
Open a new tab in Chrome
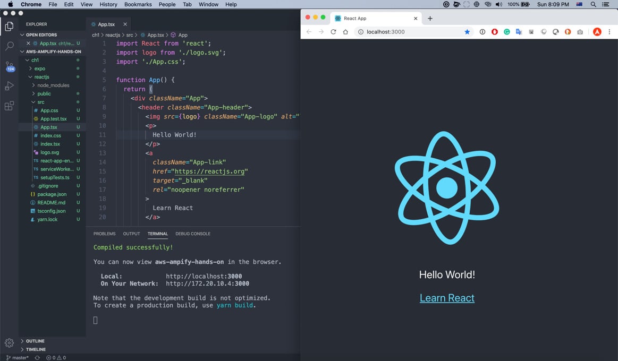[x=430, y=19]
